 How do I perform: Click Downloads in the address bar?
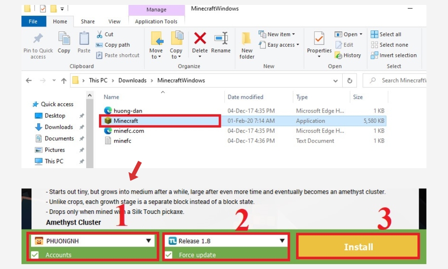pos(132,81)
